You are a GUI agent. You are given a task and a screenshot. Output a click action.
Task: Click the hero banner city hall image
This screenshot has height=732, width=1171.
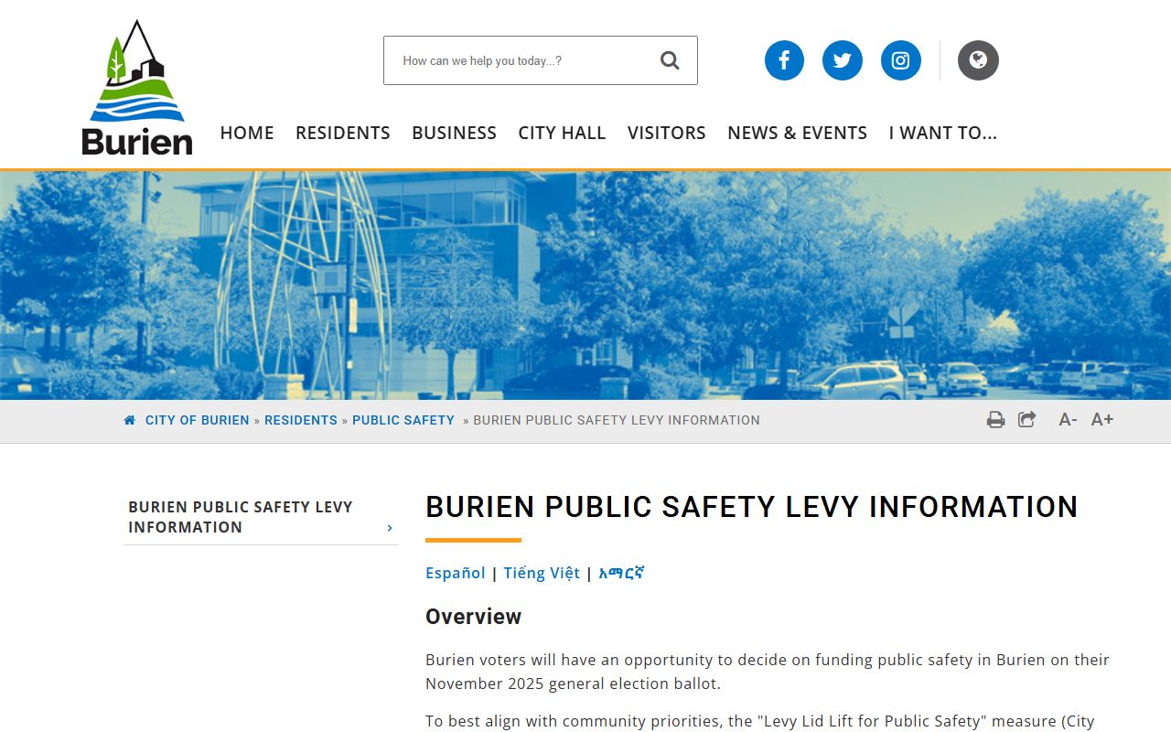point(585,285)
